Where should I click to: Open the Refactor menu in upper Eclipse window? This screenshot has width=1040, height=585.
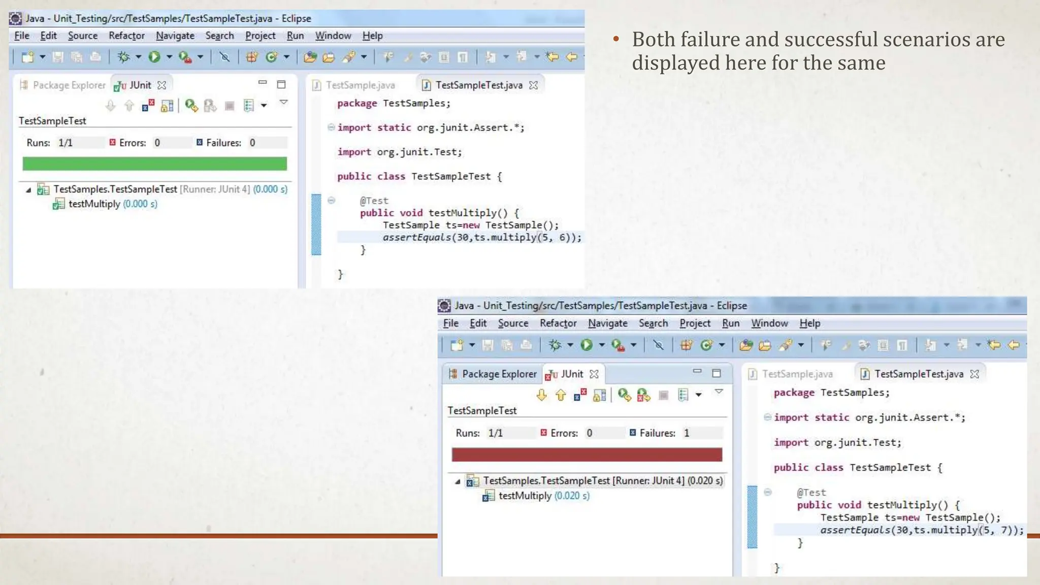(x=126, y=36)
